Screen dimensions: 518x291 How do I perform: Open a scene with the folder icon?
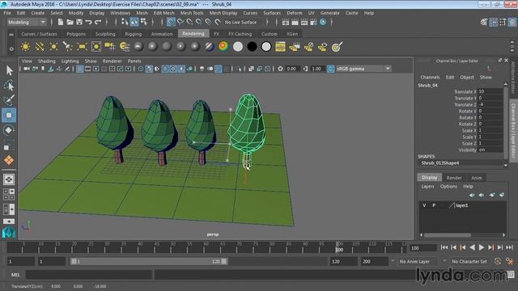click(x=70, y=22)
